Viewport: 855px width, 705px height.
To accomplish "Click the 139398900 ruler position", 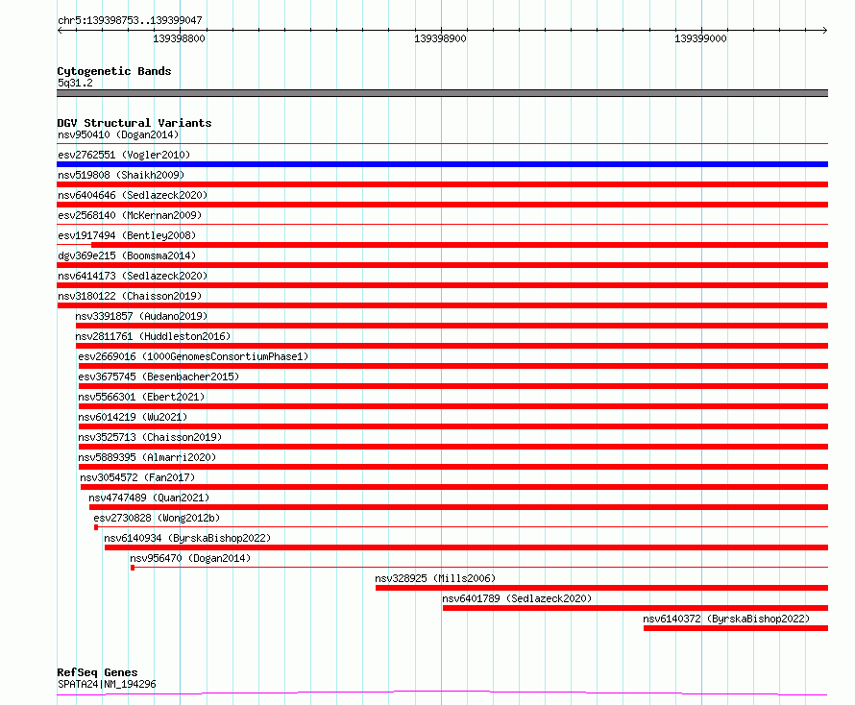I will (x=440, y=38).
